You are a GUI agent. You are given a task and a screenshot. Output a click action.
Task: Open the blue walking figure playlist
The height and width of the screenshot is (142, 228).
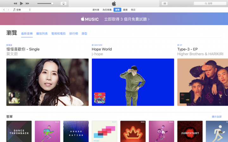tap(217, 131)
